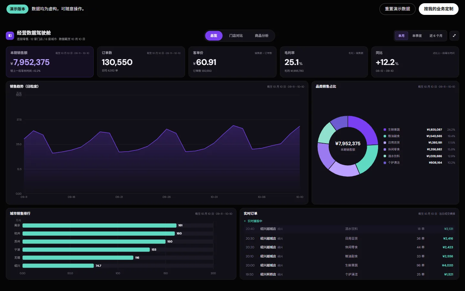465x291 pixels.
Task: Open the 订单数 KPI card
Action: point(141,62)
